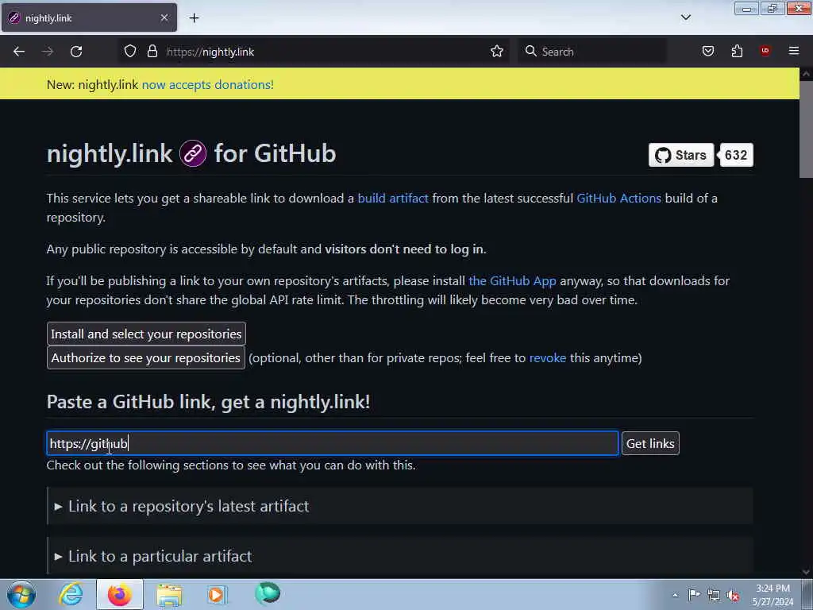The image size is (813, 610).
Task: Open the Windows Start menu orb
Action: 21,594
